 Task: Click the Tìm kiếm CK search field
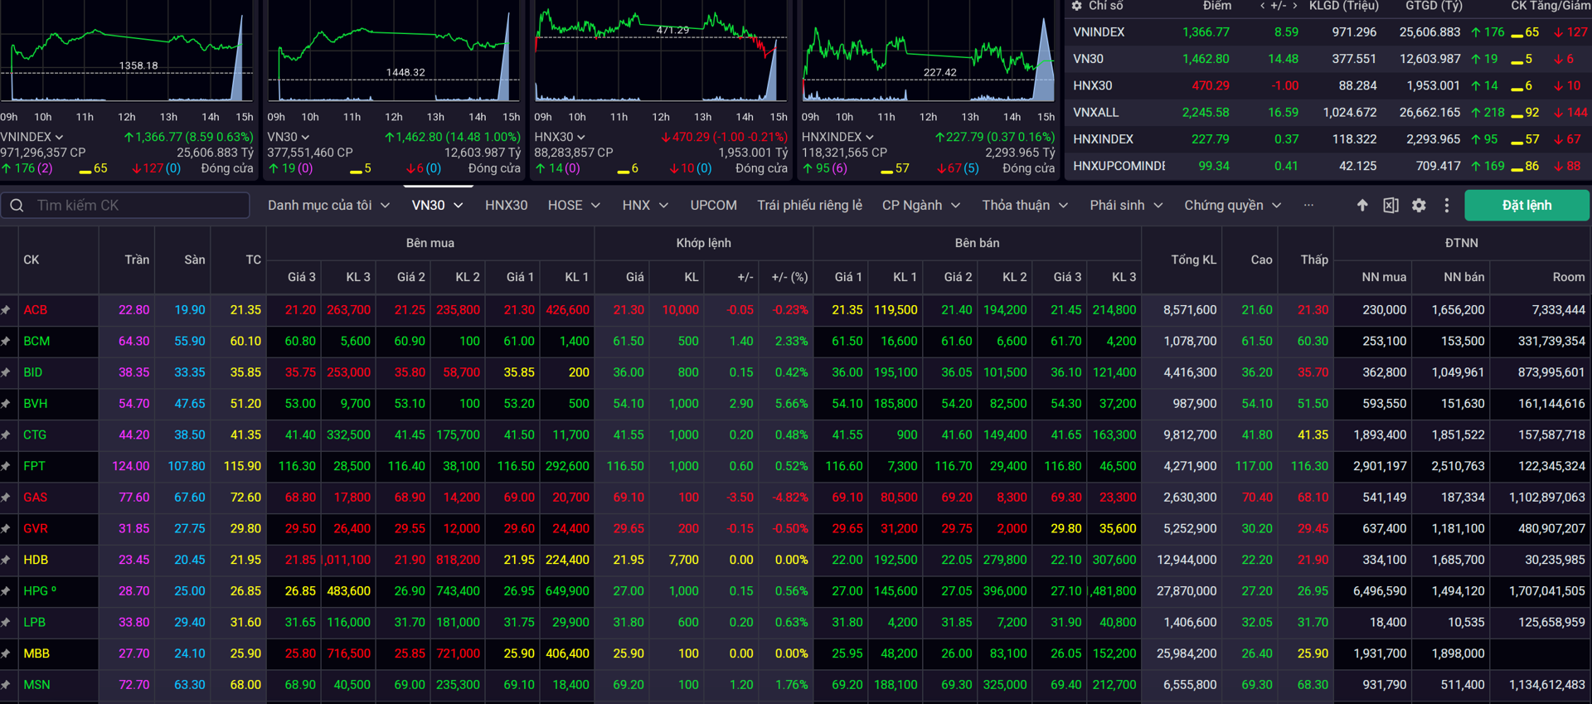(125, 205)
